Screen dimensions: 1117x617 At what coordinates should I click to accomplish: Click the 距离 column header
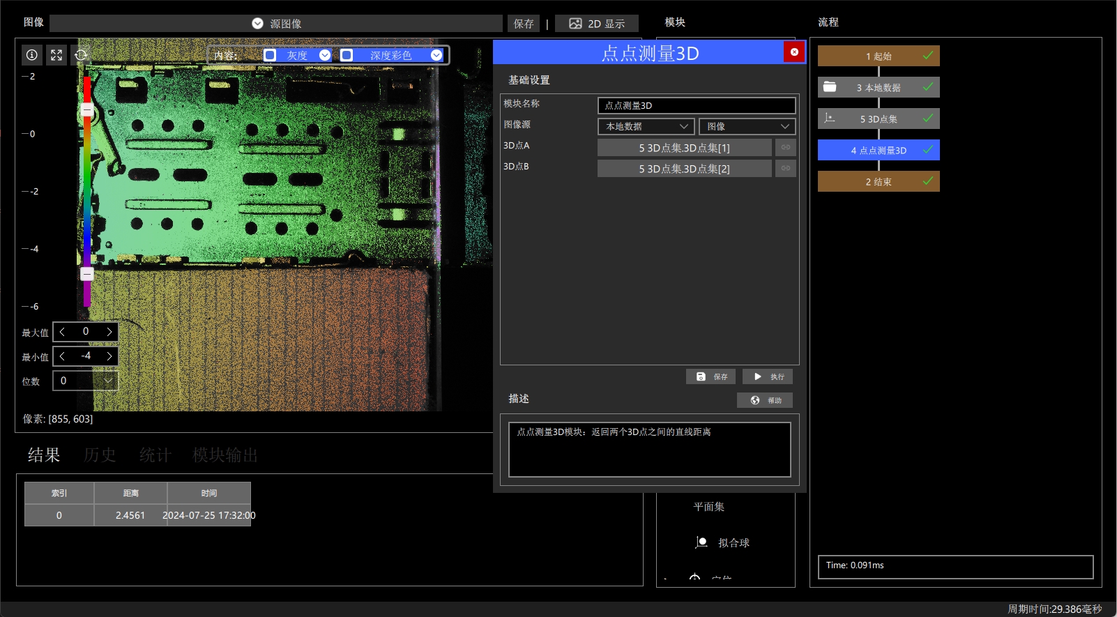coord(130,493)
